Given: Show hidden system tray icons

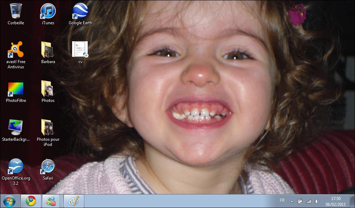Looking at the screenshot, I should tap(292, 201).
